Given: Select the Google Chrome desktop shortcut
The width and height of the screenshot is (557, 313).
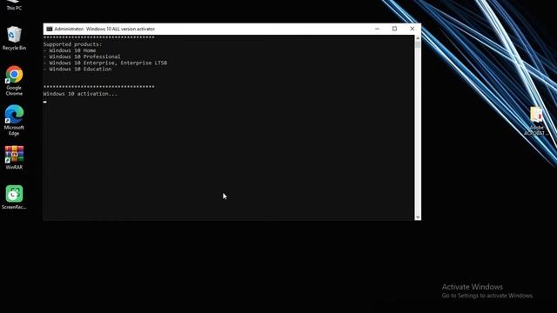Looking at the screenshot, I should coord(14,81).
